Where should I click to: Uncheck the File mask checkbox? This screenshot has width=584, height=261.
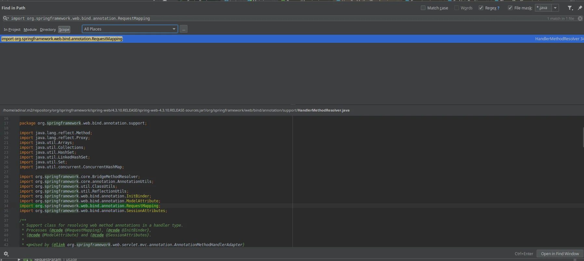pos(510,8)
